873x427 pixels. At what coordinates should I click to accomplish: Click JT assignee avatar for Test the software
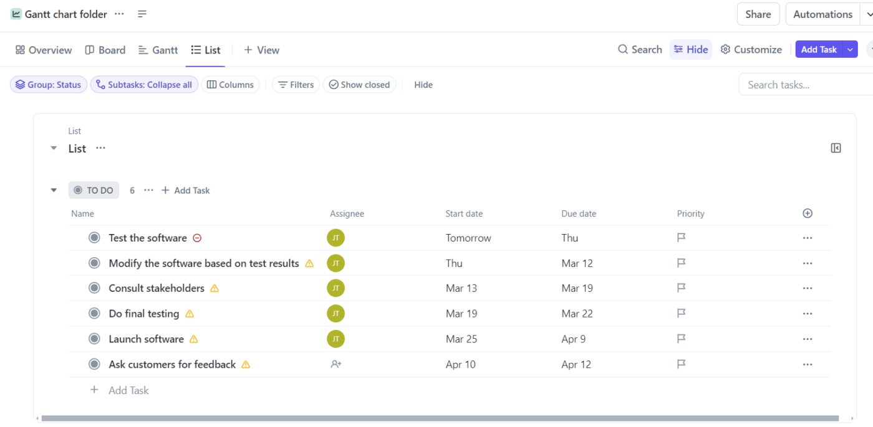335,238
